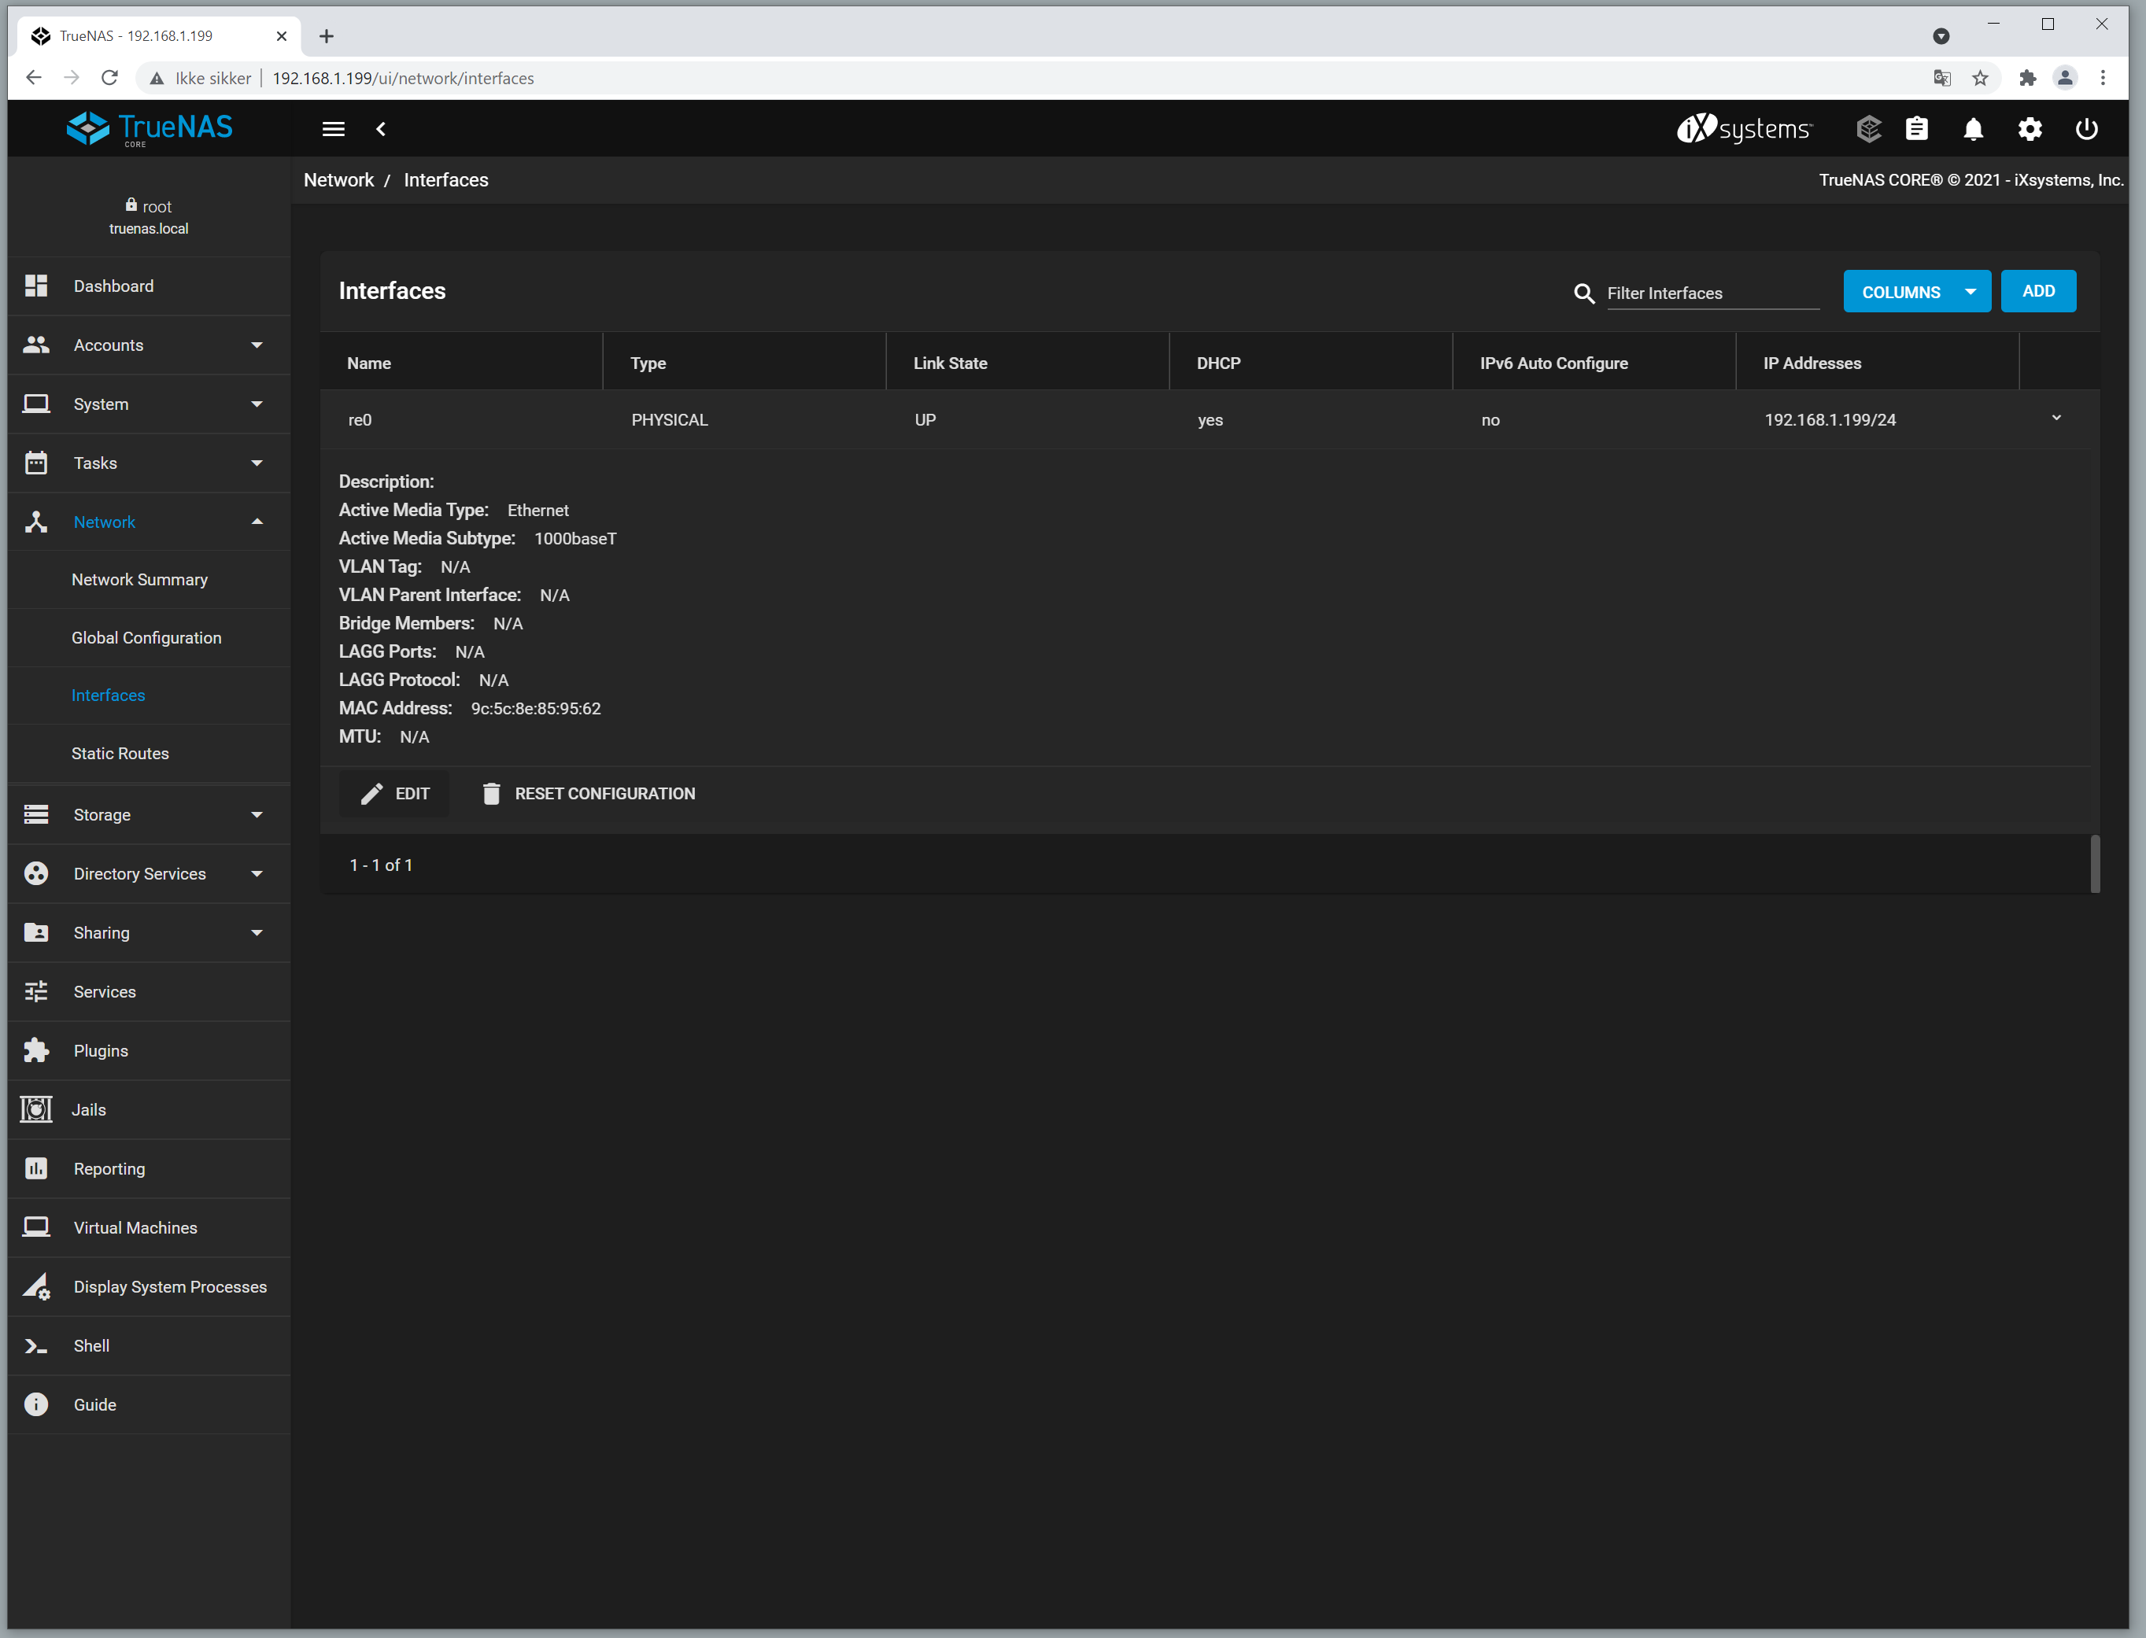Click RESET CONFIGURATION button

click(x=589, y=794)
